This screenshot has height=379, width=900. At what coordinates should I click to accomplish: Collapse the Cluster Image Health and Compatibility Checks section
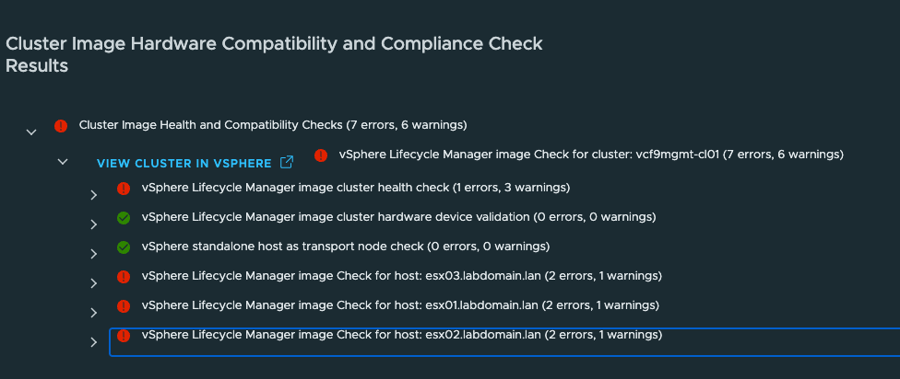(31, 132)
